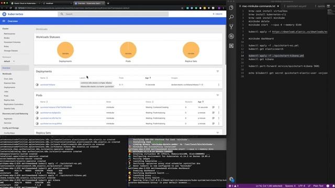The image size is (335, 188).
Task: Click the browser address bar
Action: coord(97,8)
